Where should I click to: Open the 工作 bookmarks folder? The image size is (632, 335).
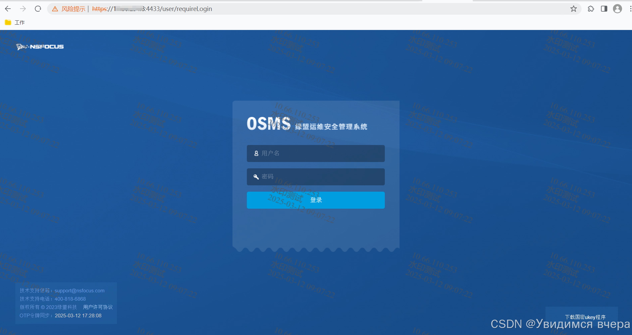[x=15, y=22]
